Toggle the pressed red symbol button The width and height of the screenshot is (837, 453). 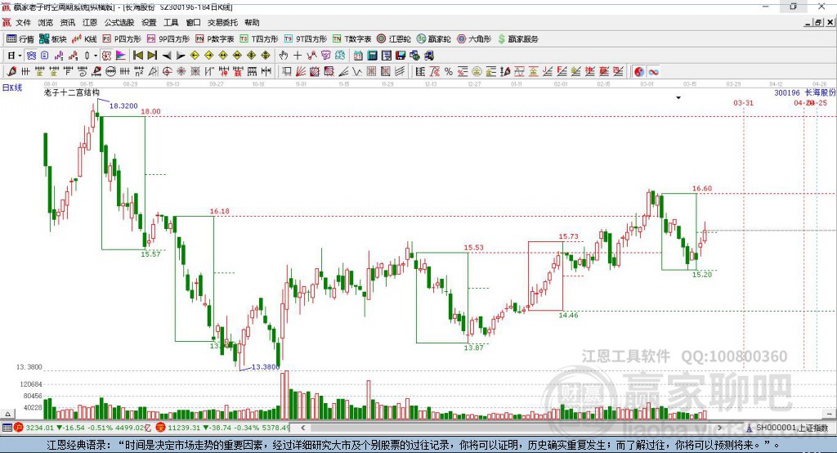pyautogui.click(x=107, y=56)
